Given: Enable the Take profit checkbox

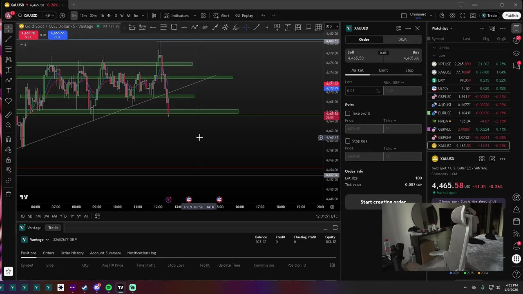Looking at the screenshot, I should tap(348, 113).
